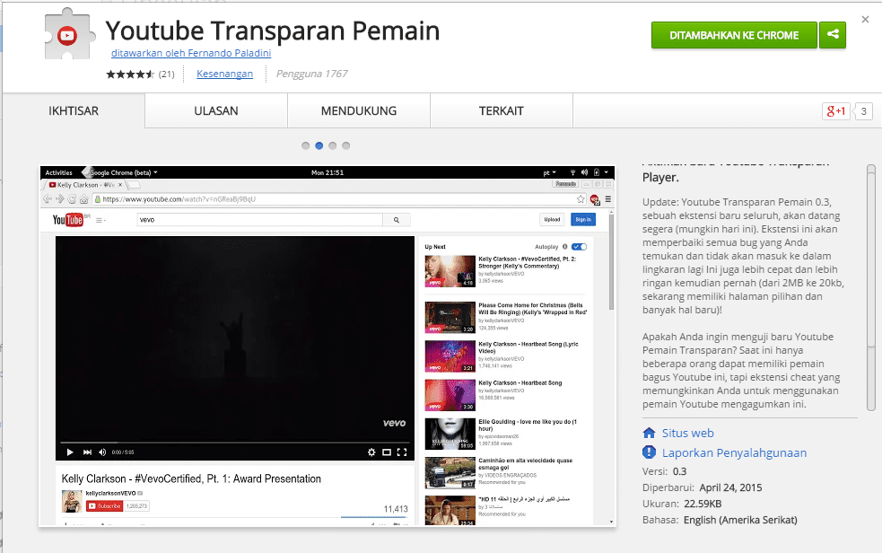Enter theater mode in the video player
This screenshot has width=882, height=553.
pyautogui.click(x=386, y=452)
